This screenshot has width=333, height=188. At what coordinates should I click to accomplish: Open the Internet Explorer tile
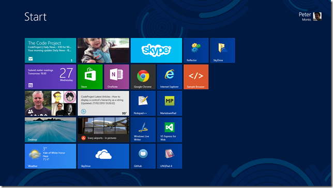pyautogui.click(x=170, y=77)
